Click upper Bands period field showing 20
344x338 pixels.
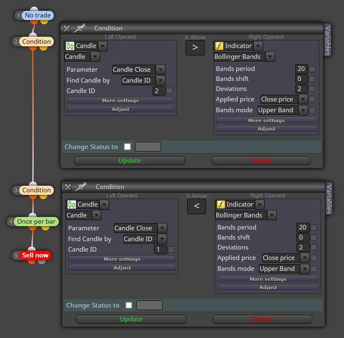coord(301,69)
